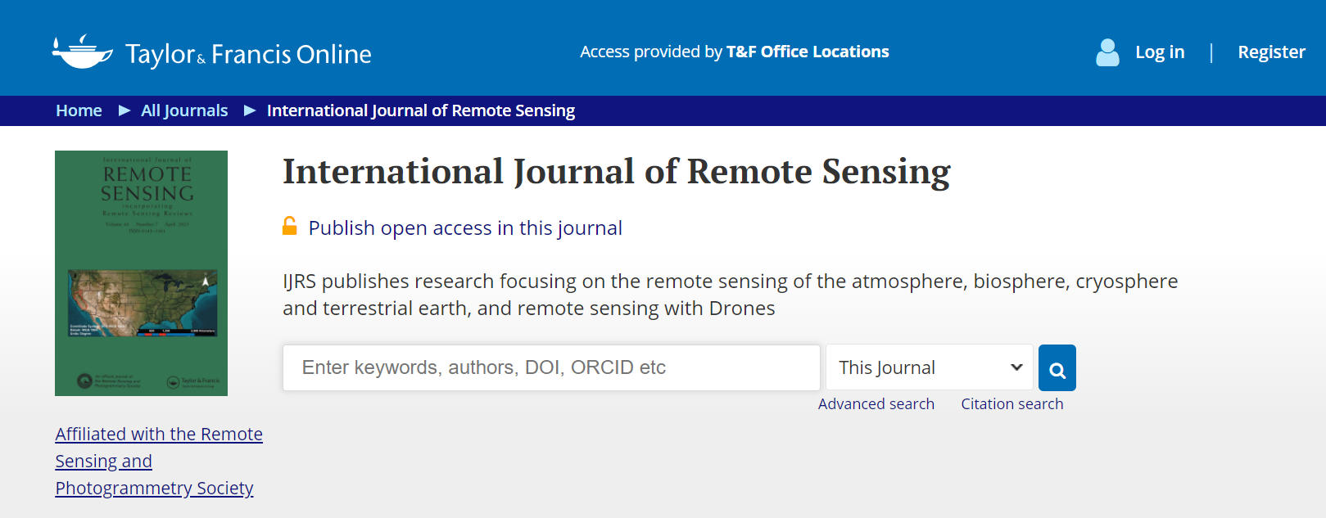Visit the Remote Sensing and Photogrammetry Society link
The image size is (1326, 518).
(x=158, y=461)
